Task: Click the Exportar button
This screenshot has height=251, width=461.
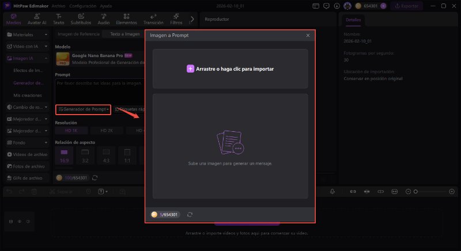Action: coord(407,6)
